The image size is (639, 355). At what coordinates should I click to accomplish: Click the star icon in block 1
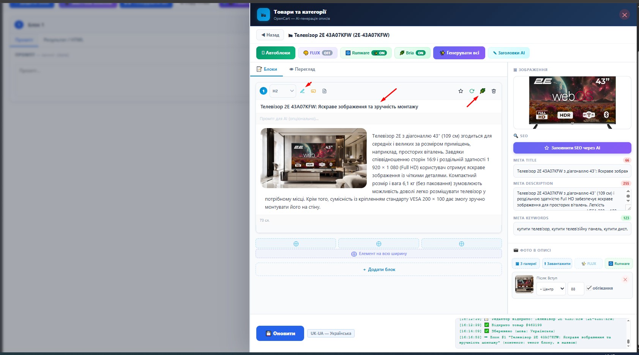461,91
